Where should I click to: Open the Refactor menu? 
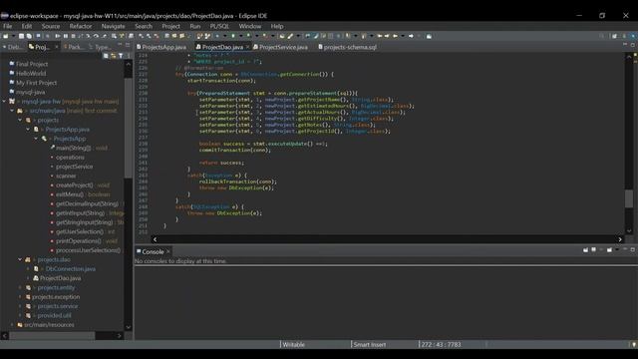click(x=81, y=26)
